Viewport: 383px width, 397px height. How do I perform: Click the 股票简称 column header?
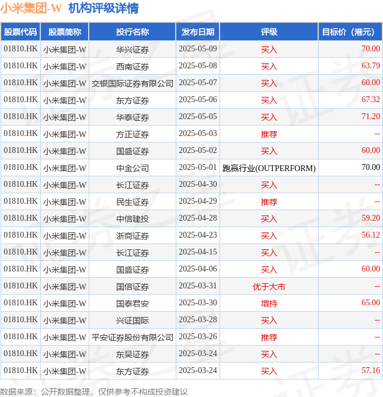tap(65, 32)
